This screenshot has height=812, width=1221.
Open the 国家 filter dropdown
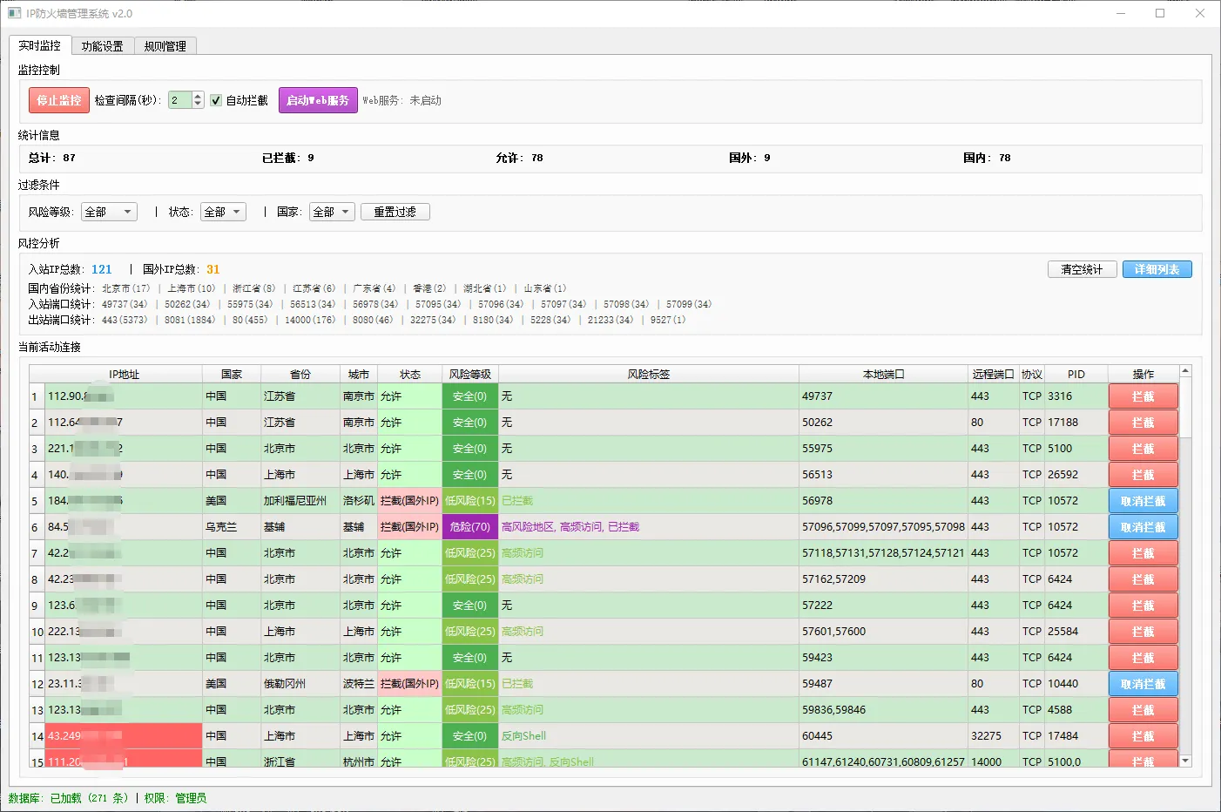[x=331, y=211]
